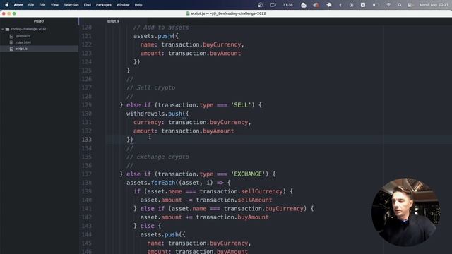Open the File menu
The height and width of the screenshot is (254, 452).
31,5
